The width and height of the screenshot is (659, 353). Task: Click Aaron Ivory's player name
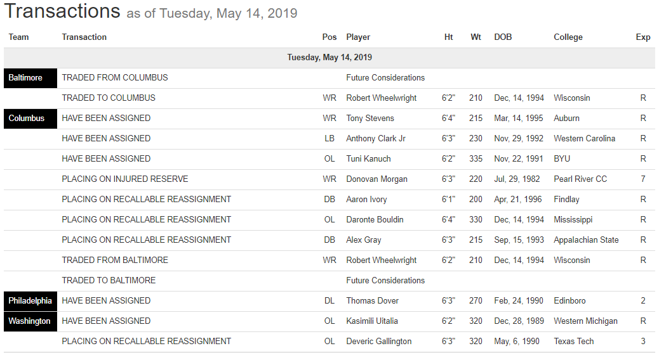(366, 200)
